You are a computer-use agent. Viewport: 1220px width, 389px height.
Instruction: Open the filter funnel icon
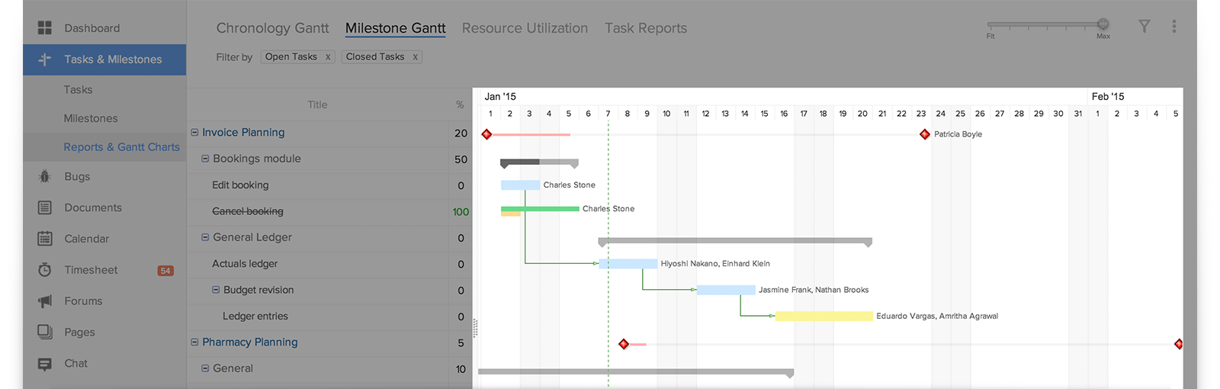coord(1144,27)
